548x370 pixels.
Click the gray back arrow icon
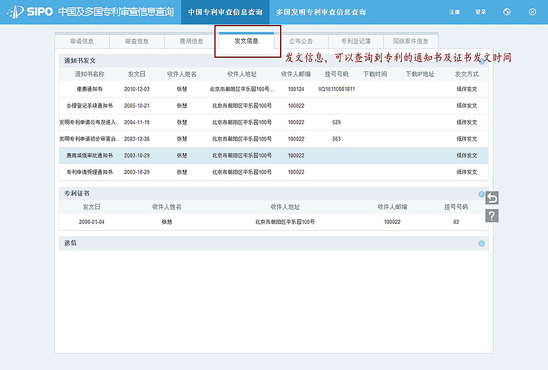point(492,198)
